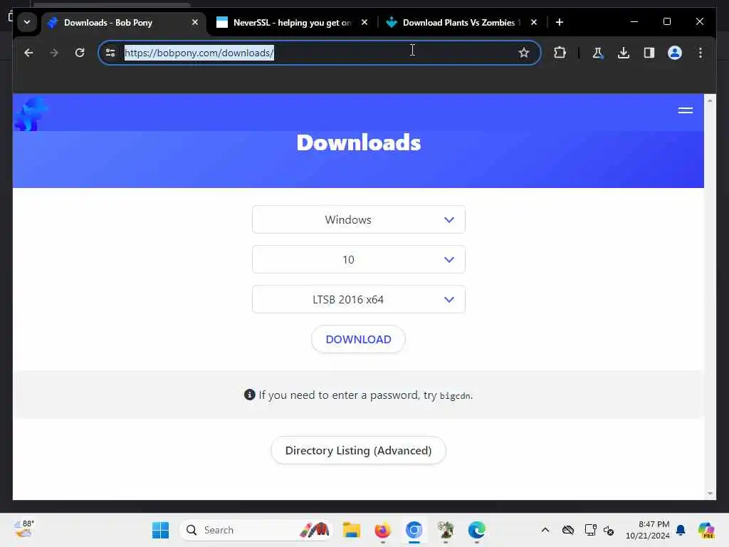
Task: Open the Windows Start menu
Action: coord(160,530)
